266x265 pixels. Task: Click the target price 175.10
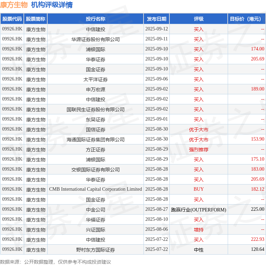[257, 159]
